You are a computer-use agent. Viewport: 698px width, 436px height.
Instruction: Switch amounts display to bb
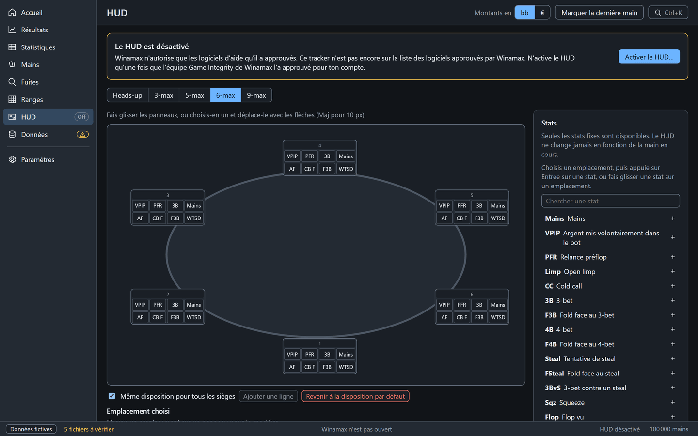(524, 13)
